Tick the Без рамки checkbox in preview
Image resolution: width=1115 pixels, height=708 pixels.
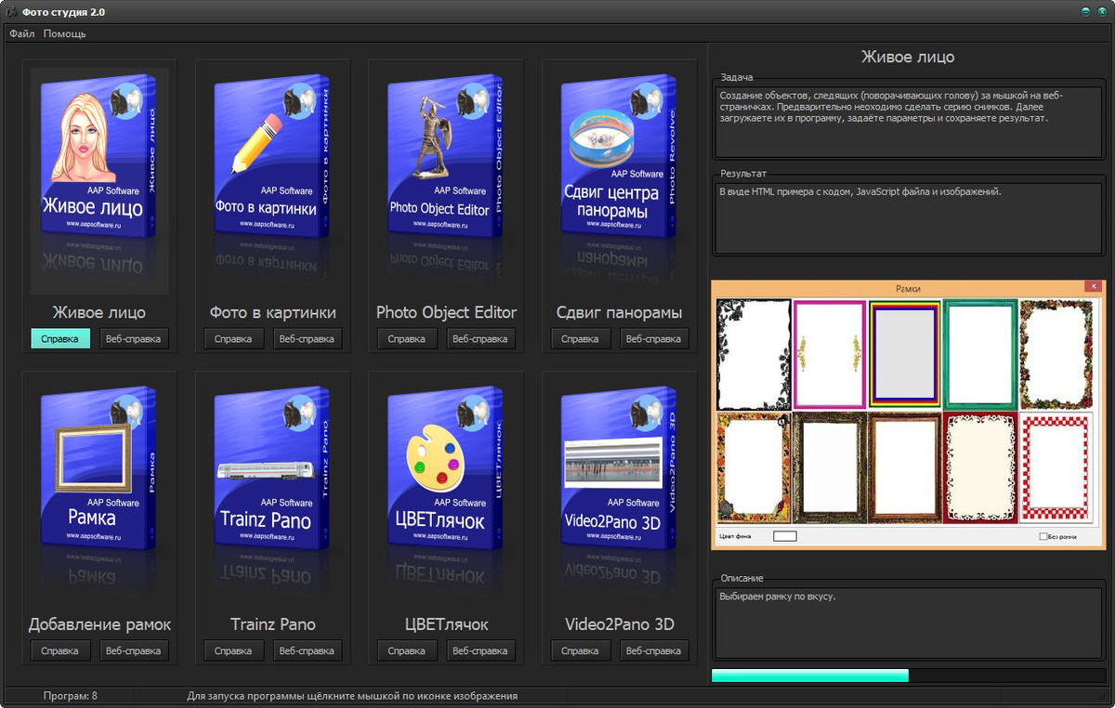pyautogui.click(x=1043, y=536)
